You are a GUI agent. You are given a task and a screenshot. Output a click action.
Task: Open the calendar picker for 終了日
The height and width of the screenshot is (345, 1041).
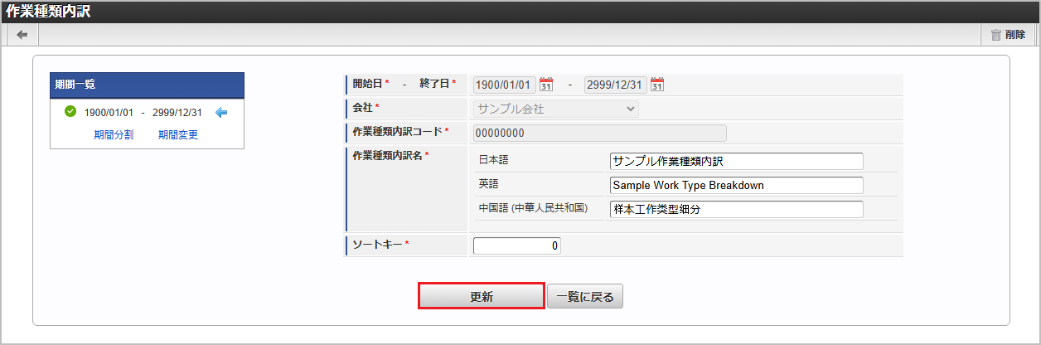657,85
